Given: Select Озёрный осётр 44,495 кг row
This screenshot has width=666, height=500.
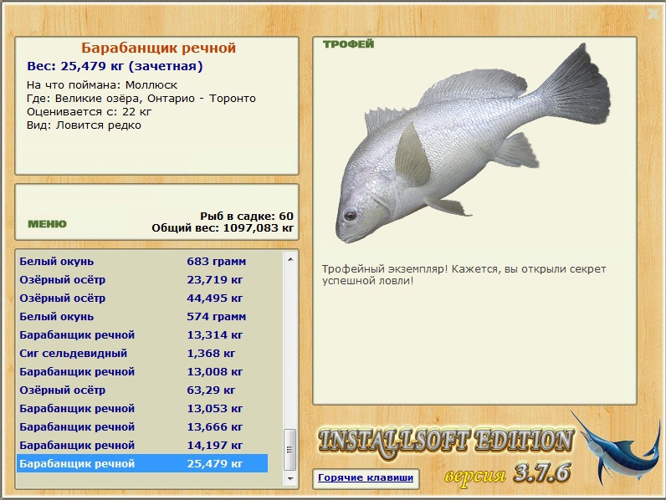Looking at the screenshot, I should 142,298.
